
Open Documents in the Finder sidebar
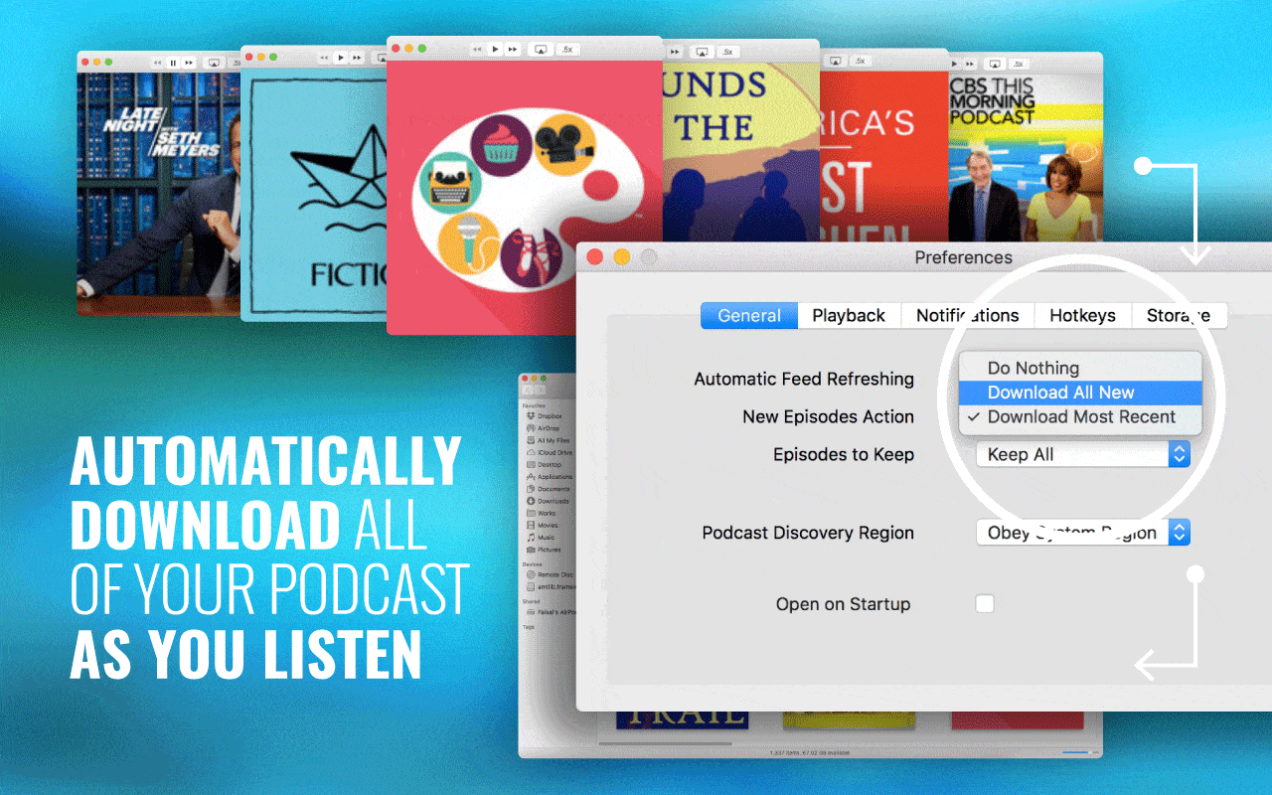(x=546, y=489)
